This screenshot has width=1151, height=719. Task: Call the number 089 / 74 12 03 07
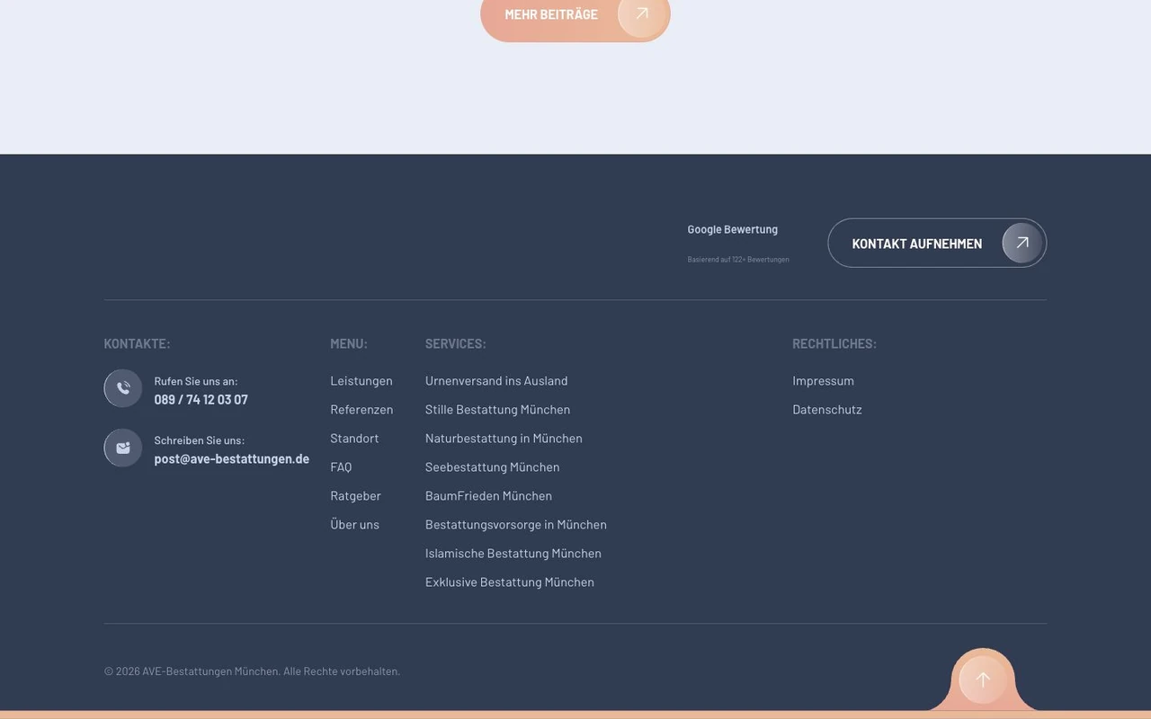pyautogui.click(x=201, y=400)
